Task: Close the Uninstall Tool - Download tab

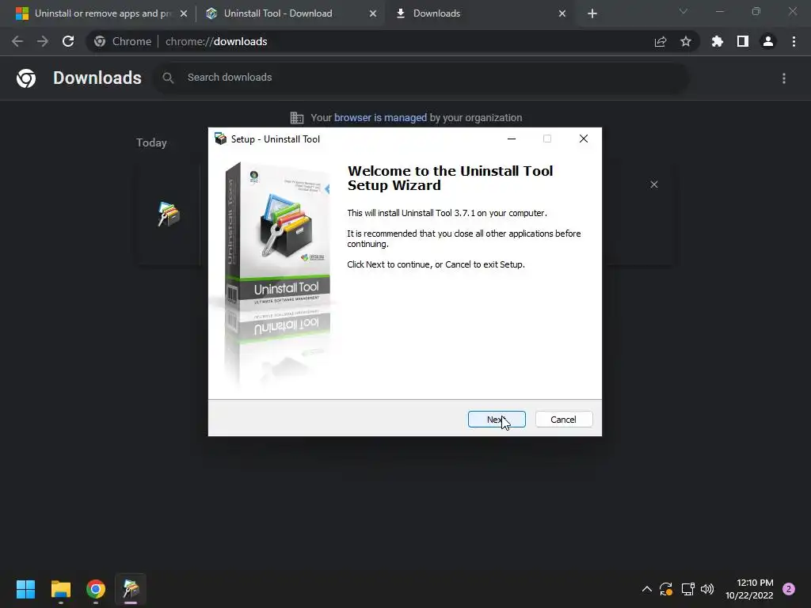Action: pyautogui.click(x=373, y=13)
